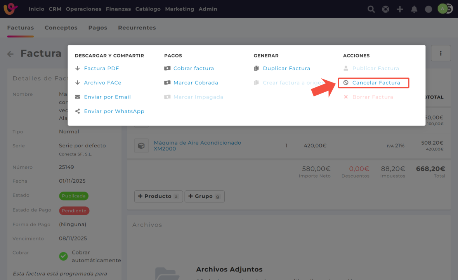Toggle the Cobrar automáticamente green check
This screenshot has height=280, width=458.
[x=63, y=256]
